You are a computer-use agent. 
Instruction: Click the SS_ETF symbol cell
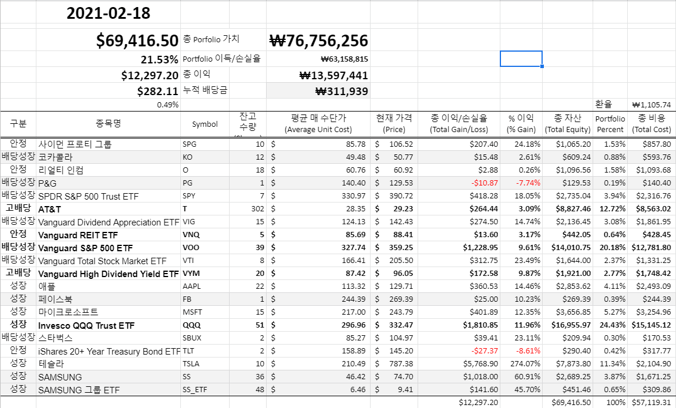(x=205, y=389)
